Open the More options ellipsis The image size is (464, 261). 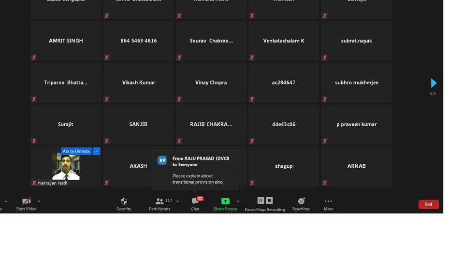328,201
